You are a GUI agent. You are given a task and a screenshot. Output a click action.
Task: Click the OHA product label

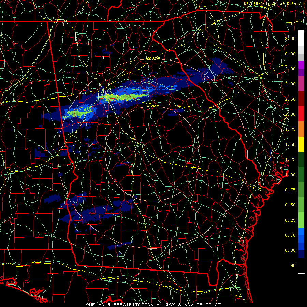(300, 20)
